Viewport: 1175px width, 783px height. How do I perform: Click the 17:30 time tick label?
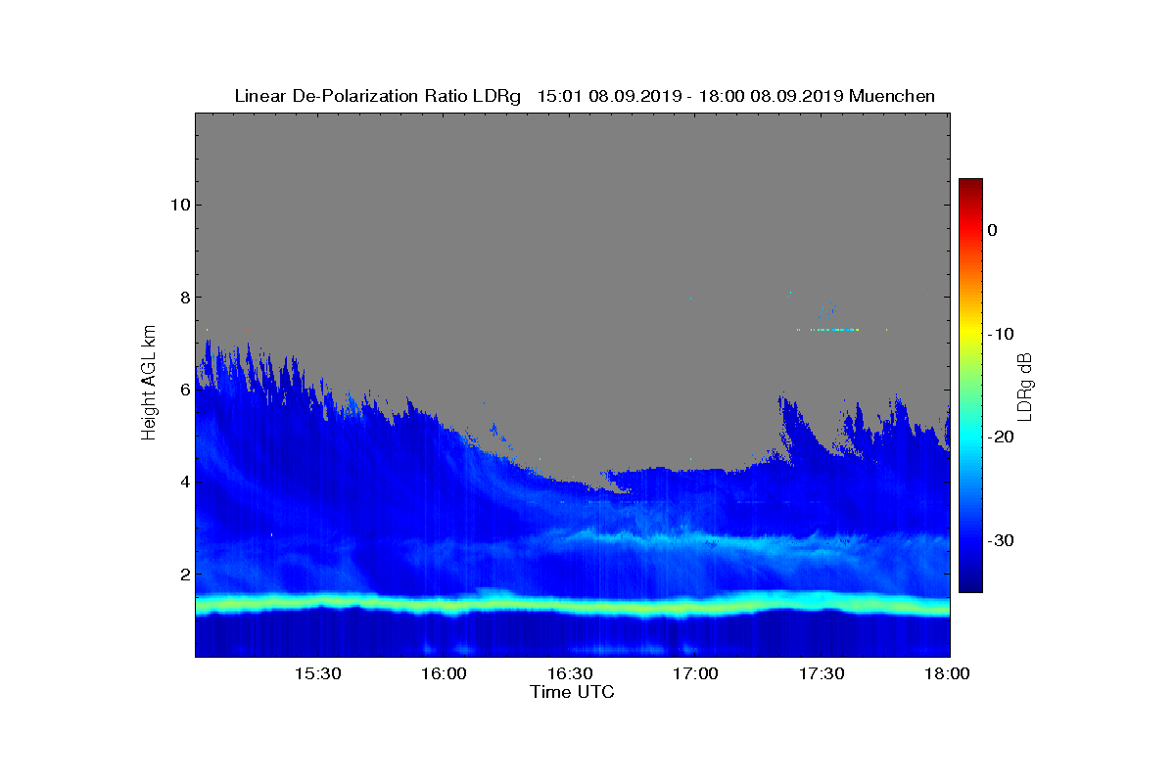pyautogui.click(x=822, y=673)
